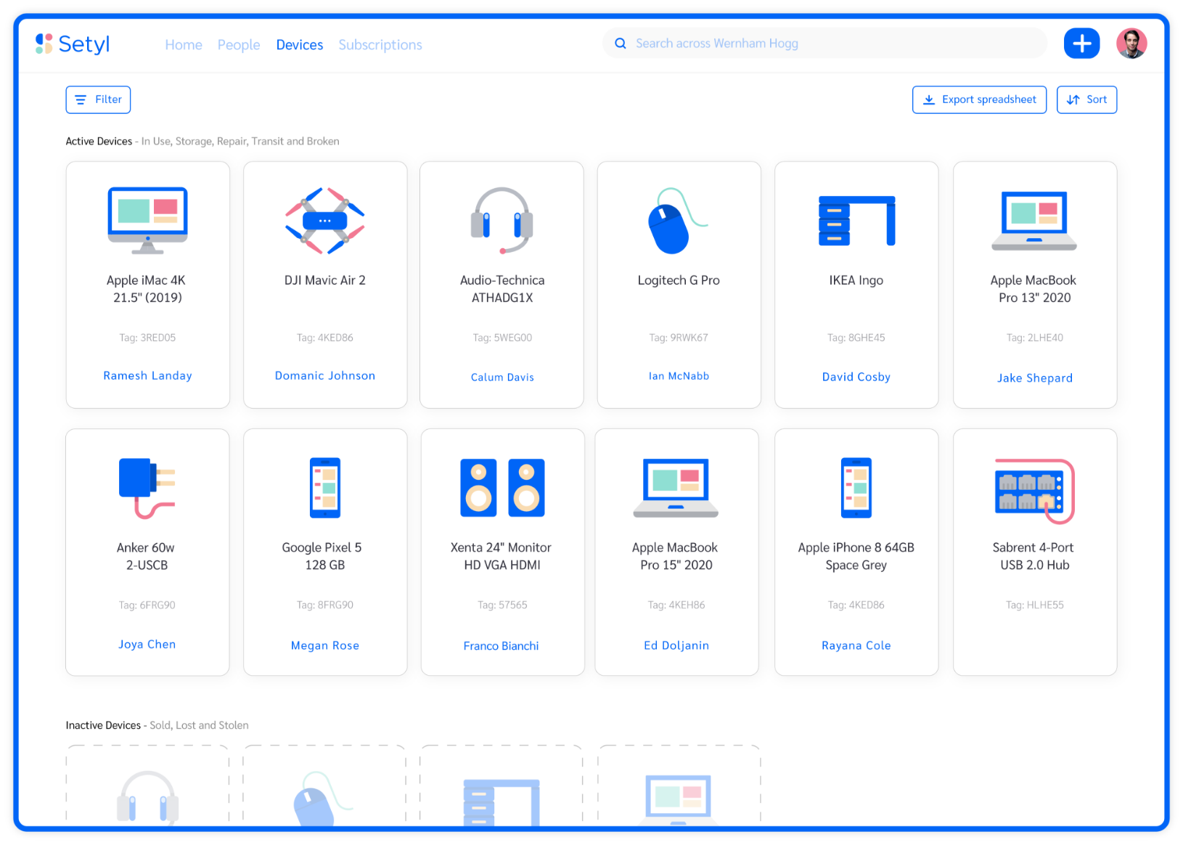Open Ed Doljanin's profile link
Screen dimensions: 1183x845
[676, 645]
